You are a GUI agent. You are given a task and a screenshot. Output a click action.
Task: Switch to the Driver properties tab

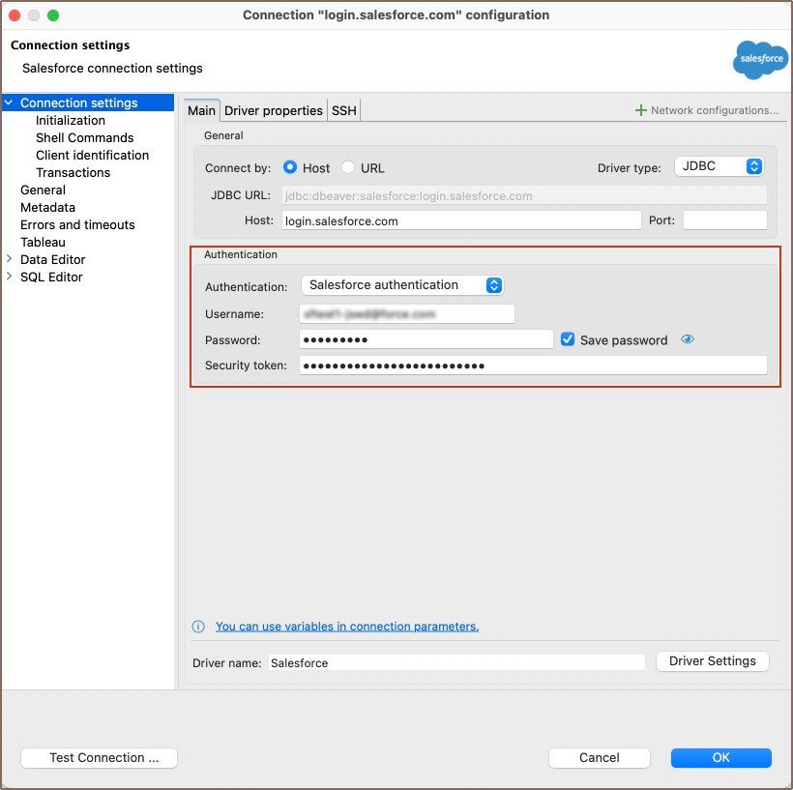coord(273,110)
